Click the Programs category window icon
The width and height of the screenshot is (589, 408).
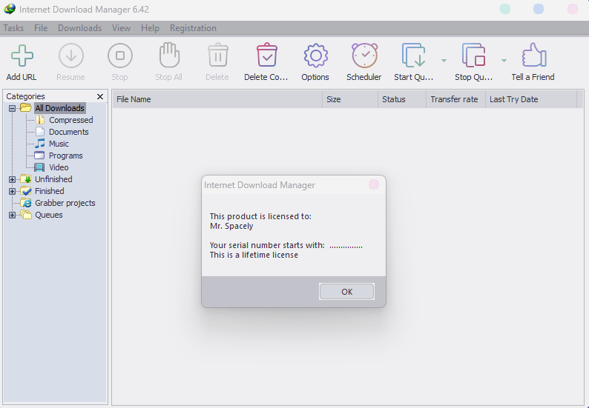coord(39,155)
